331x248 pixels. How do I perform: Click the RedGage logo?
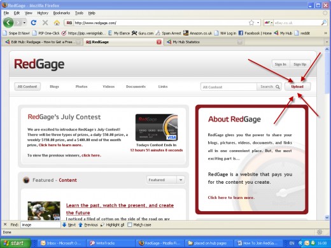click(39, 64)
